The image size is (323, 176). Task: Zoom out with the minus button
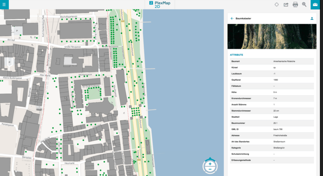pyautogui.click(x=210, y=169)
